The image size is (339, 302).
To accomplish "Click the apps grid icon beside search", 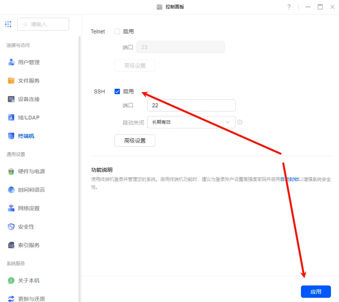I will click(8, 24).
